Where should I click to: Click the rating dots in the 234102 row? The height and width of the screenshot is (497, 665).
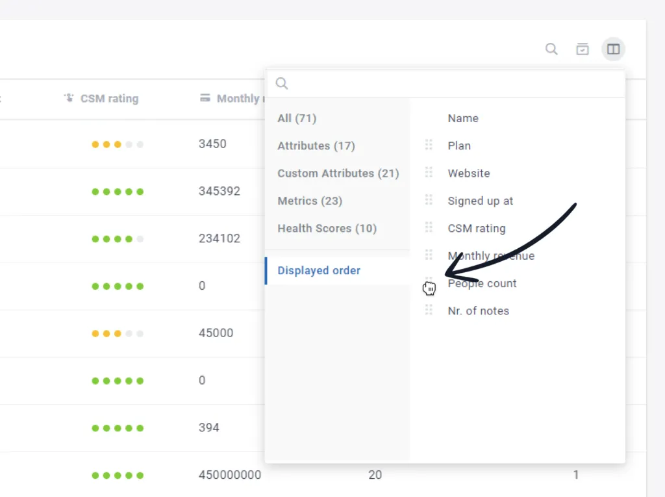point(118,239)
